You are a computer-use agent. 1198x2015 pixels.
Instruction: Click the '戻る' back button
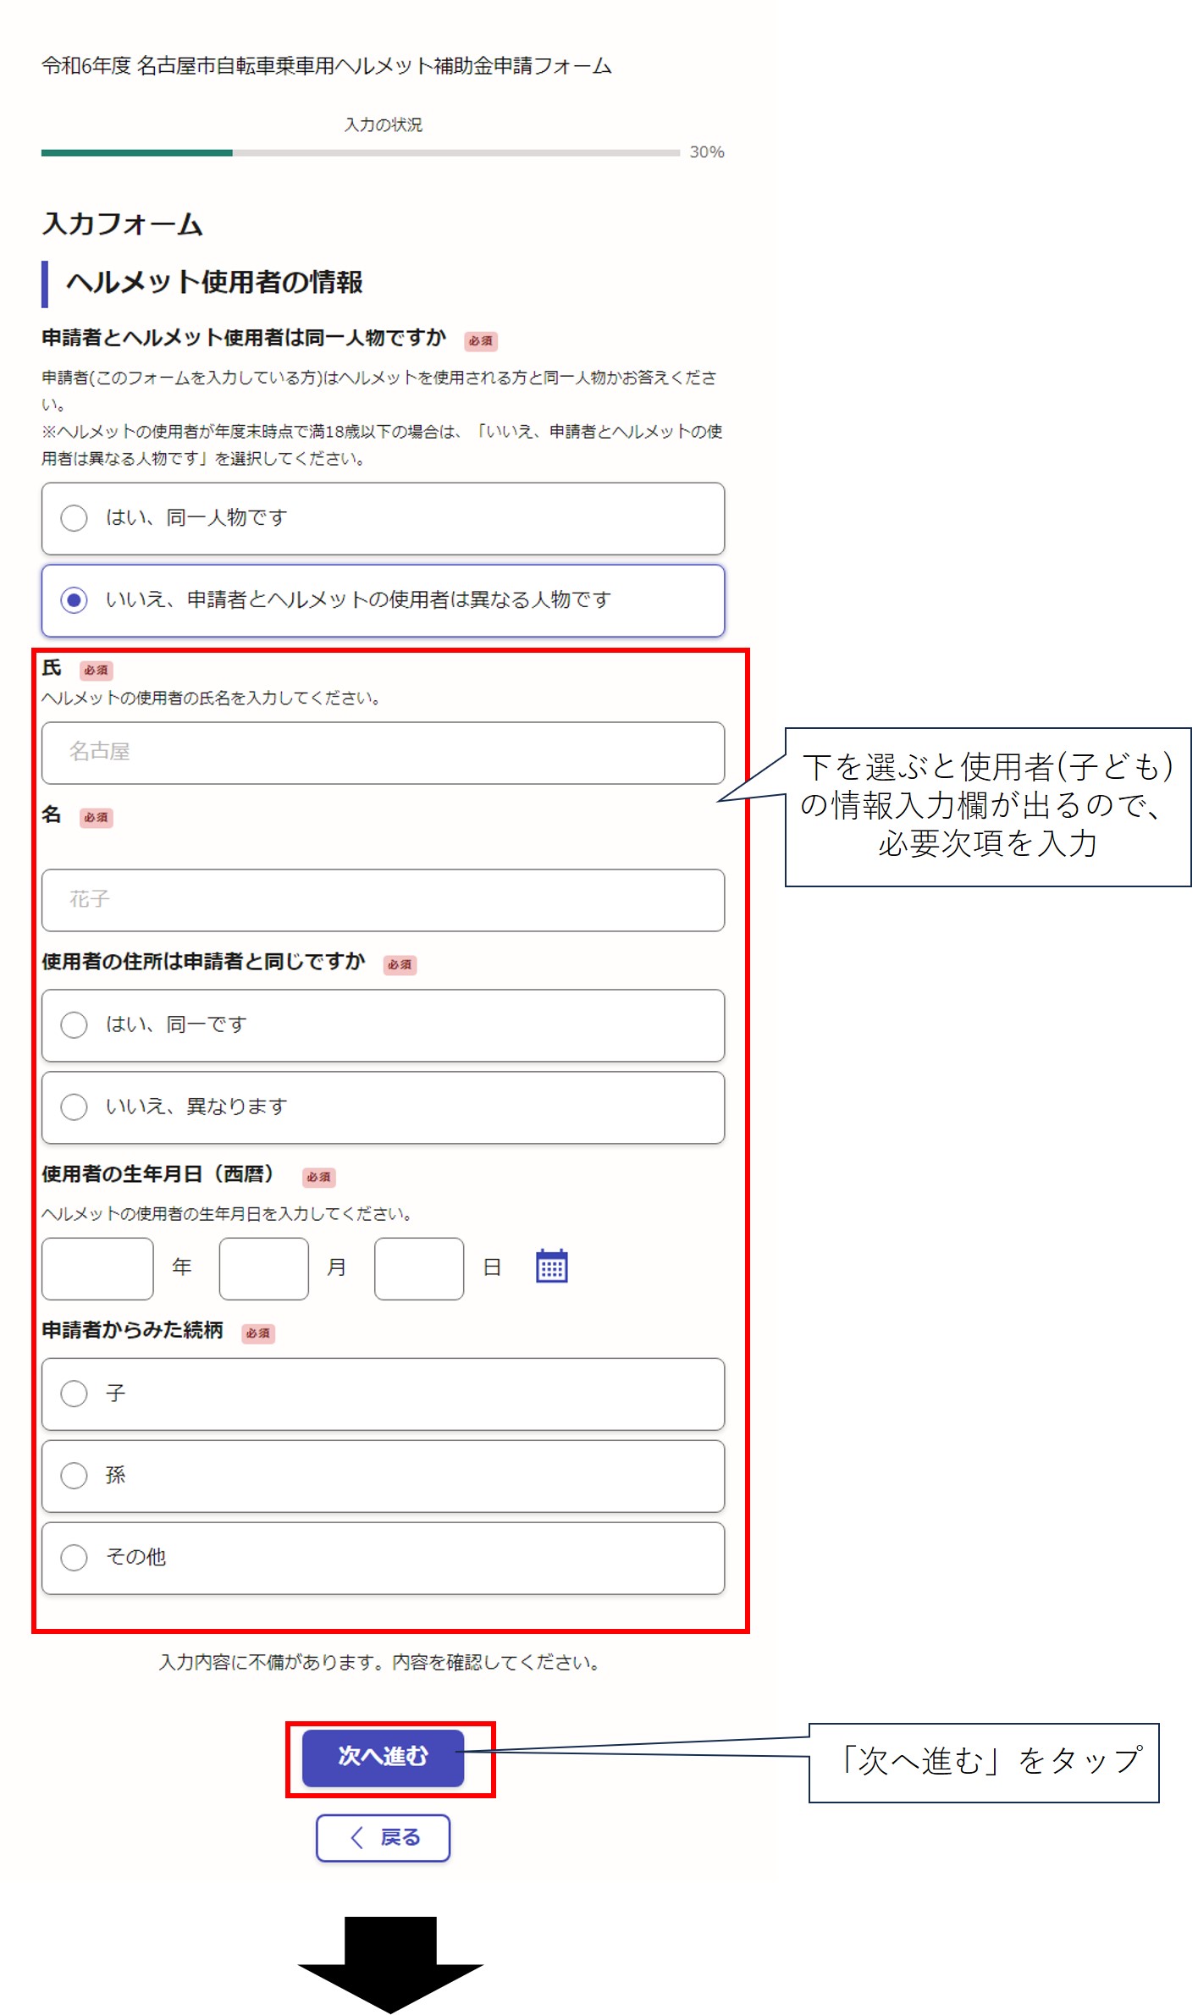pyautogui.click(x=383, y=1837)
